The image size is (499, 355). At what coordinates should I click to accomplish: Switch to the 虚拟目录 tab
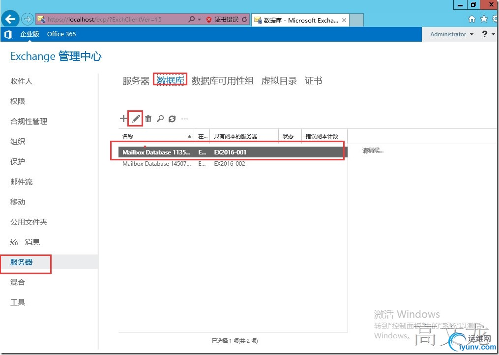point(279,80)
